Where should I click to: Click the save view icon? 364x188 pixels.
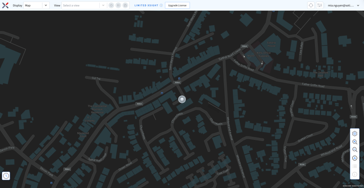[125, 5]
